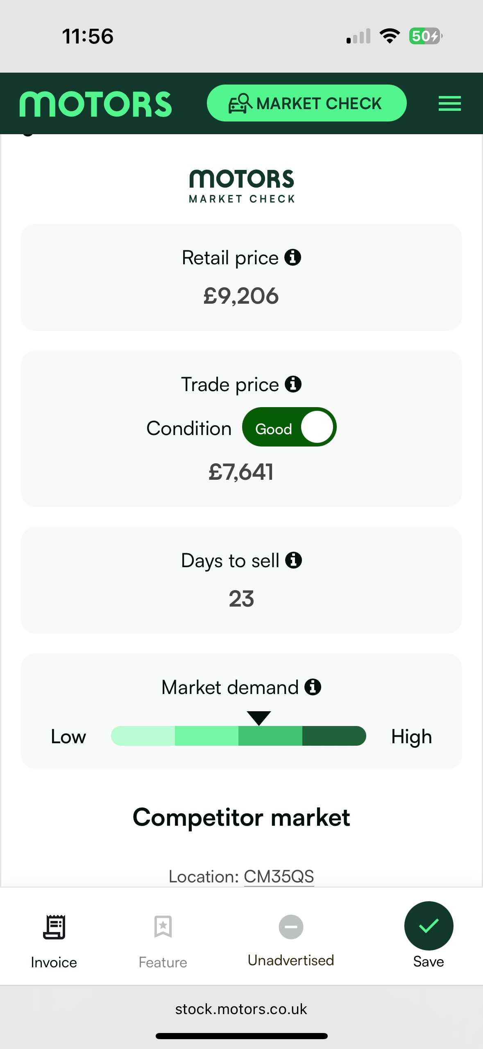Screen dimensions: 483x1049
Task: Open the hamburger menu icon
Action: pos(449,103)
